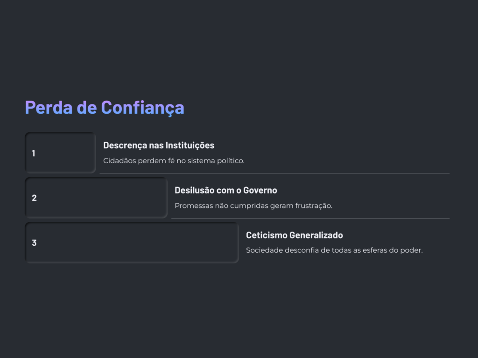This screenshot has height=358, width=478.
Task: Select text 'Cidadãos perdem fé no sistema político.'
Action: coord(174,161)
